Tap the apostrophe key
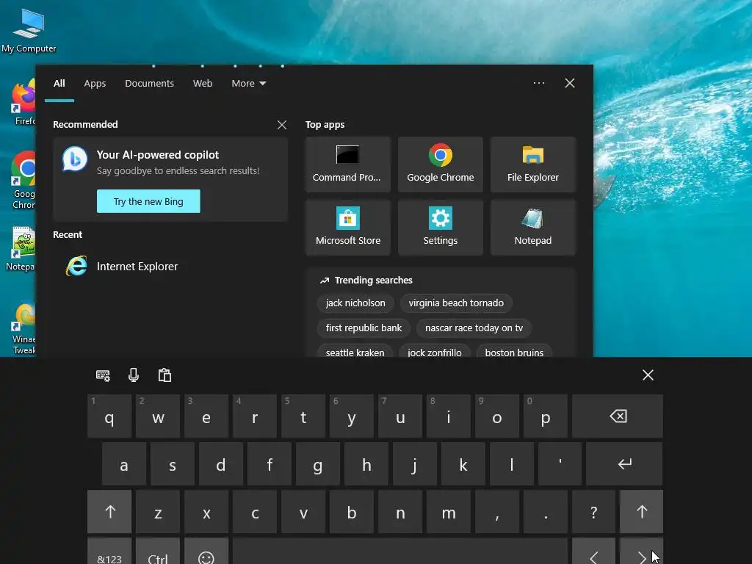Viewport: 752px width, 564px height. point(560,464)
